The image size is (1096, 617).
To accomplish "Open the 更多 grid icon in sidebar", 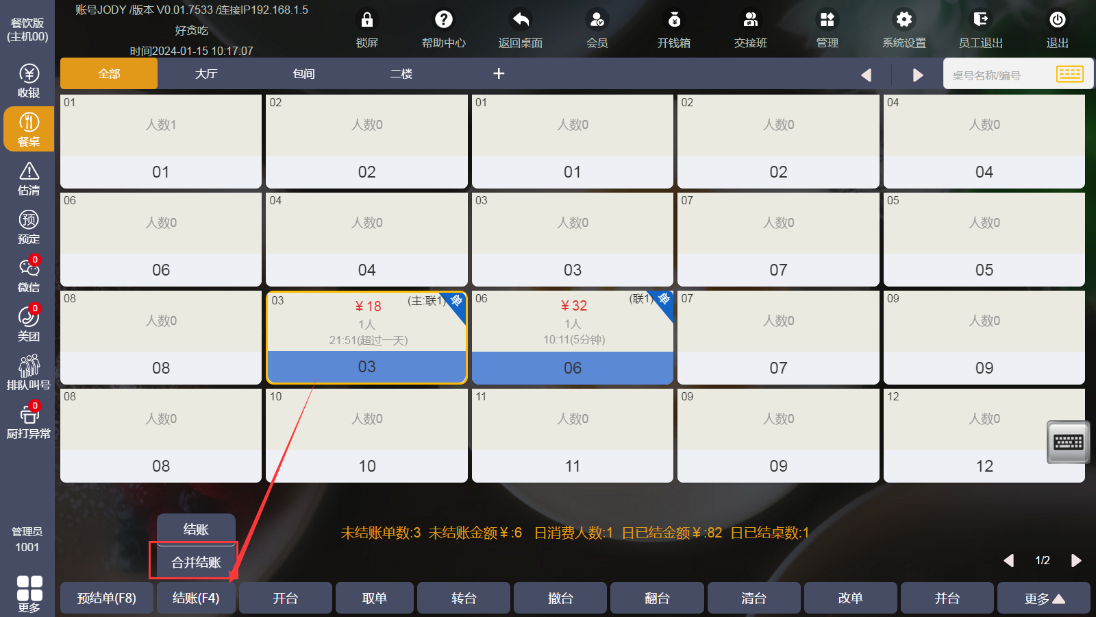I will click(29, 594).
